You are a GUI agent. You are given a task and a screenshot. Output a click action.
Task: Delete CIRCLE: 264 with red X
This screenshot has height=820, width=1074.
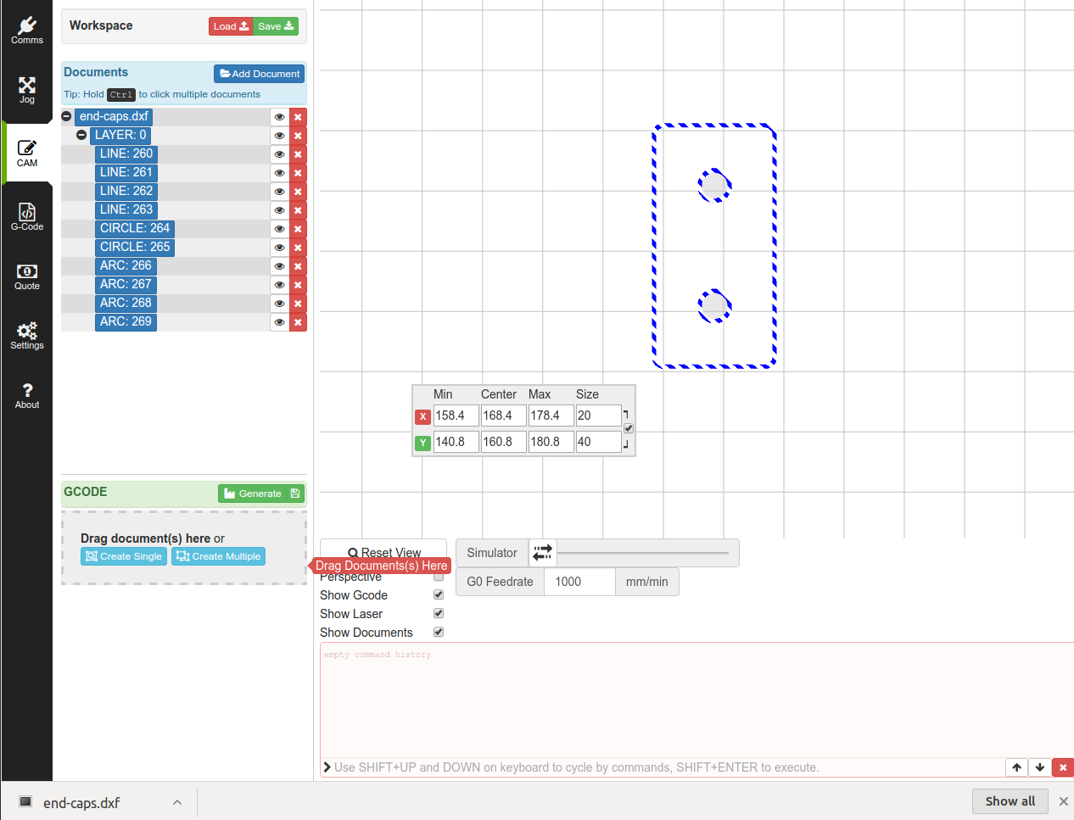click(298, 229)
